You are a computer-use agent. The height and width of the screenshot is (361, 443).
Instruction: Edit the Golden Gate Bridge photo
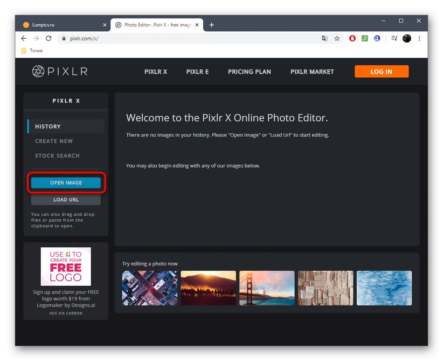point(267,288)
